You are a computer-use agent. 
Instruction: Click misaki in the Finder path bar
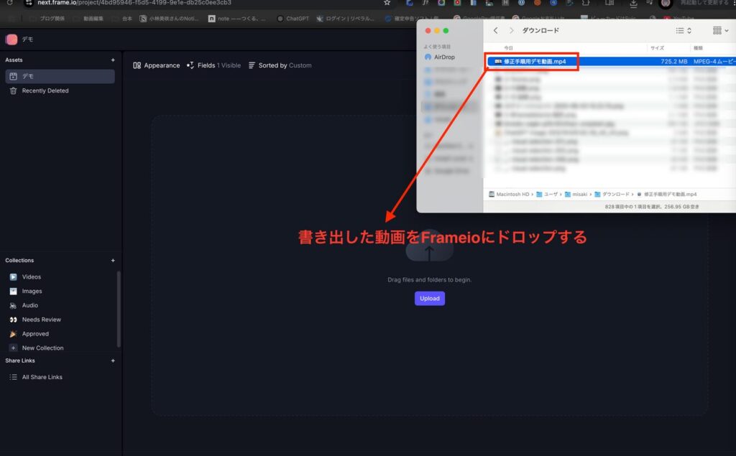[x=576, y=194]
